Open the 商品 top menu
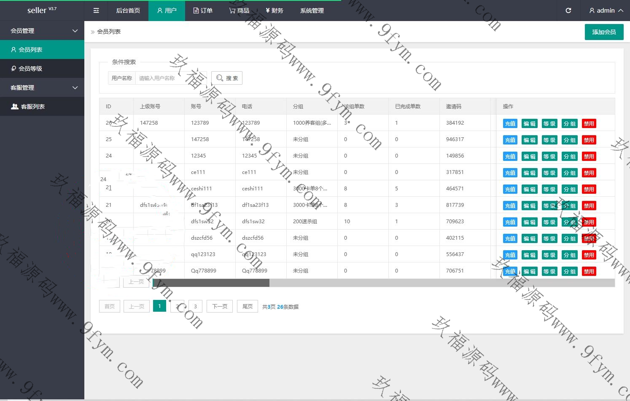 coord(239,11)
